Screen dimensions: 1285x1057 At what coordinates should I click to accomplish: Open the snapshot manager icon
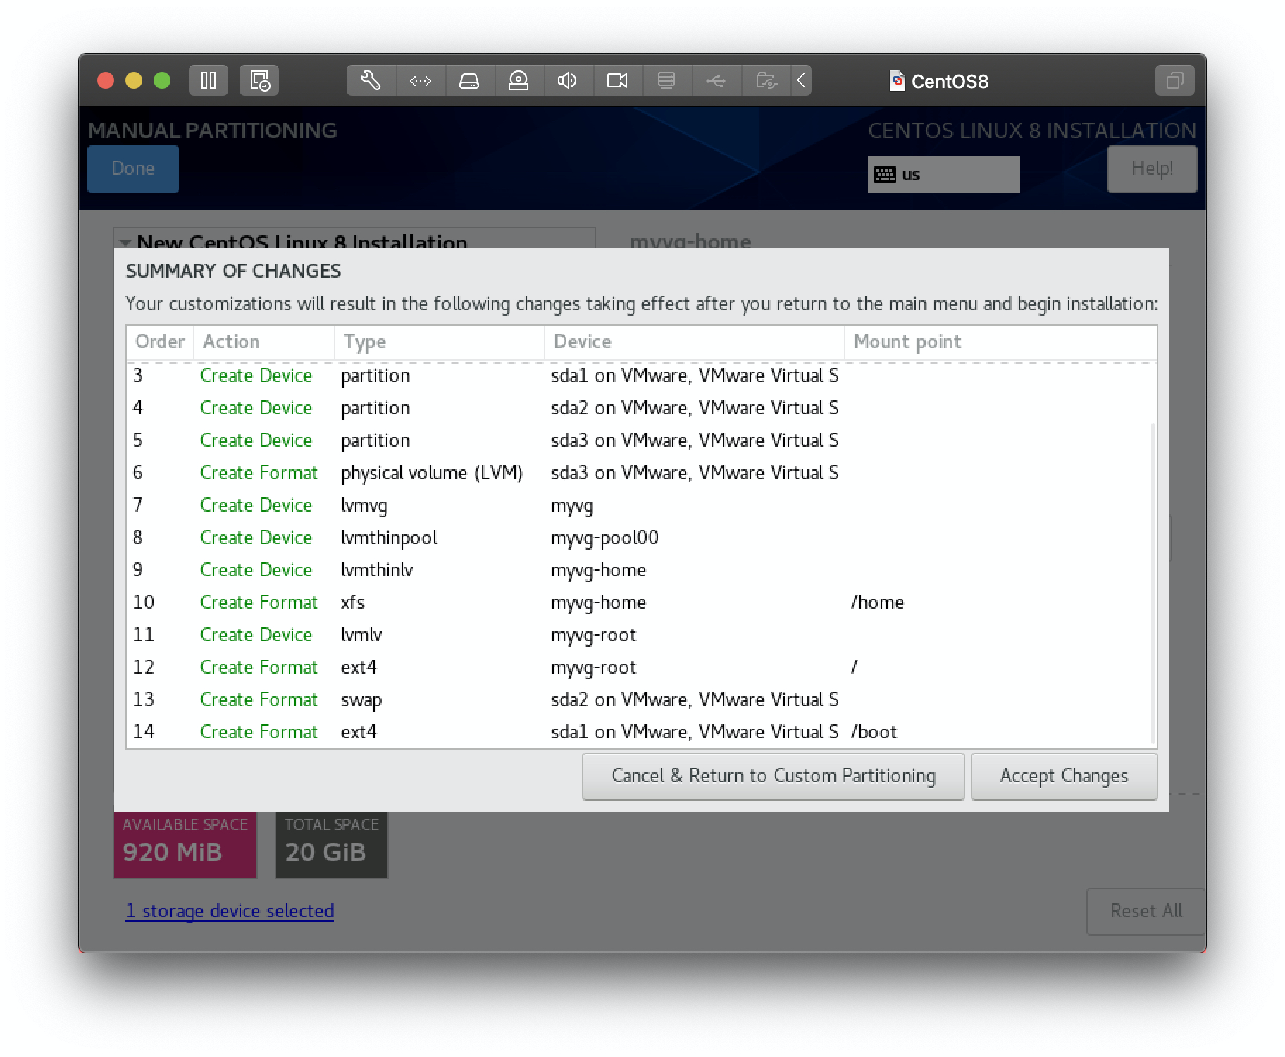pyautogui.click(x=259, y=80)
